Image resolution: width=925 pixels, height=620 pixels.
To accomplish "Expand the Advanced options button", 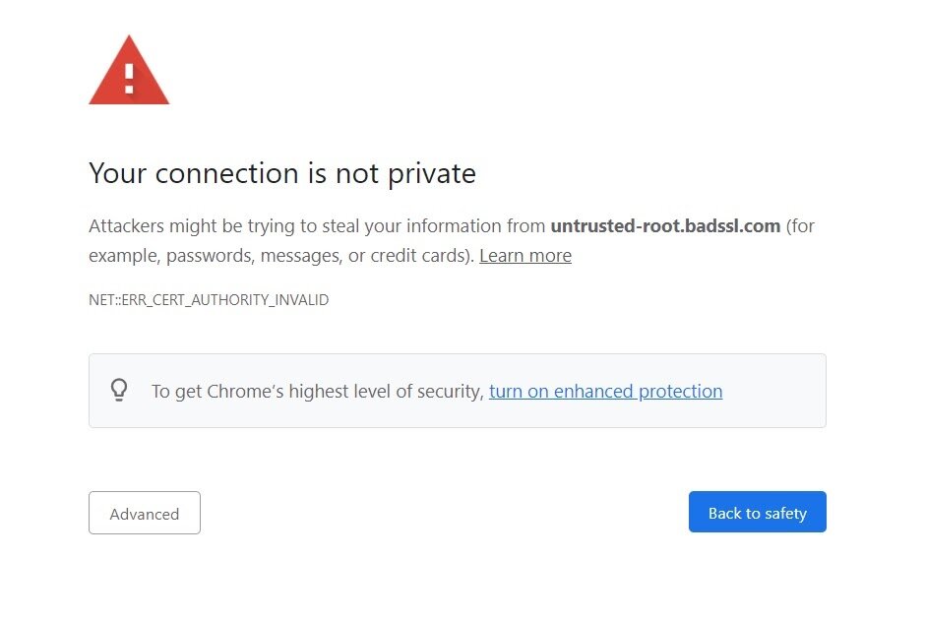I will pyautogui.click(x=145, y=514).
